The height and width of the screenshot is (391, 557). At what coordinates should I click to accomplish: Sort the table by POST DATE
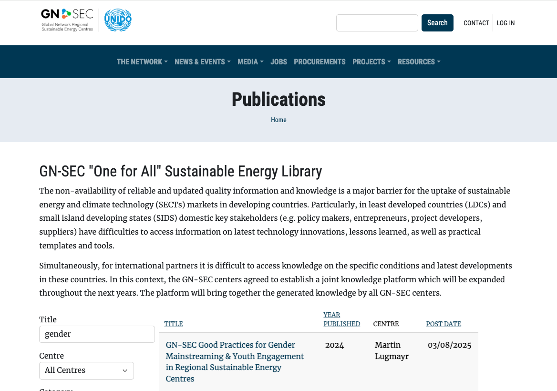(x=444, y=324)
